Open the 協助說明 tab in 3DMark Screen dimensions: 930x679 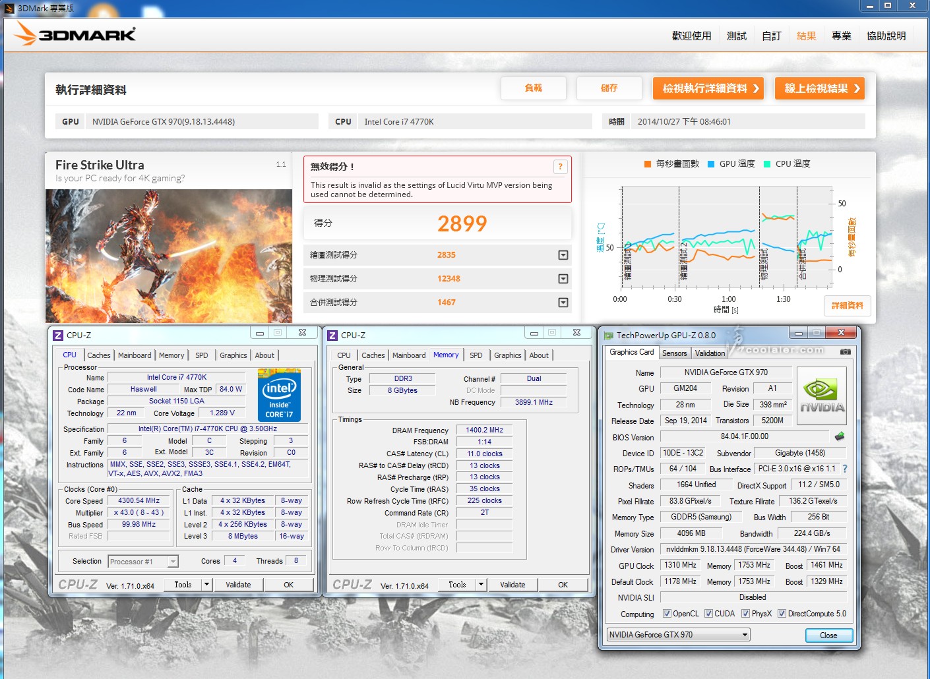886,36
